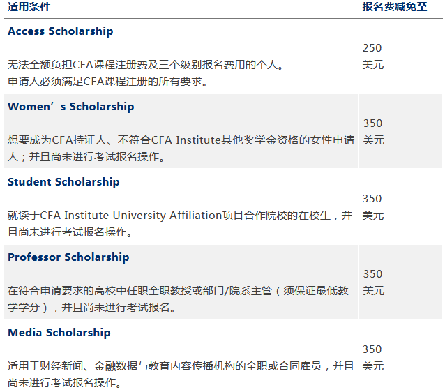Screen dimensions: 445x392
Task: Click the Media Scholarship description paragraph
Action: 180,374
